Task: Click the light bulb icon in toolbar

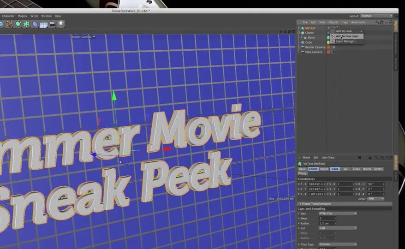Action: point(60,24)
